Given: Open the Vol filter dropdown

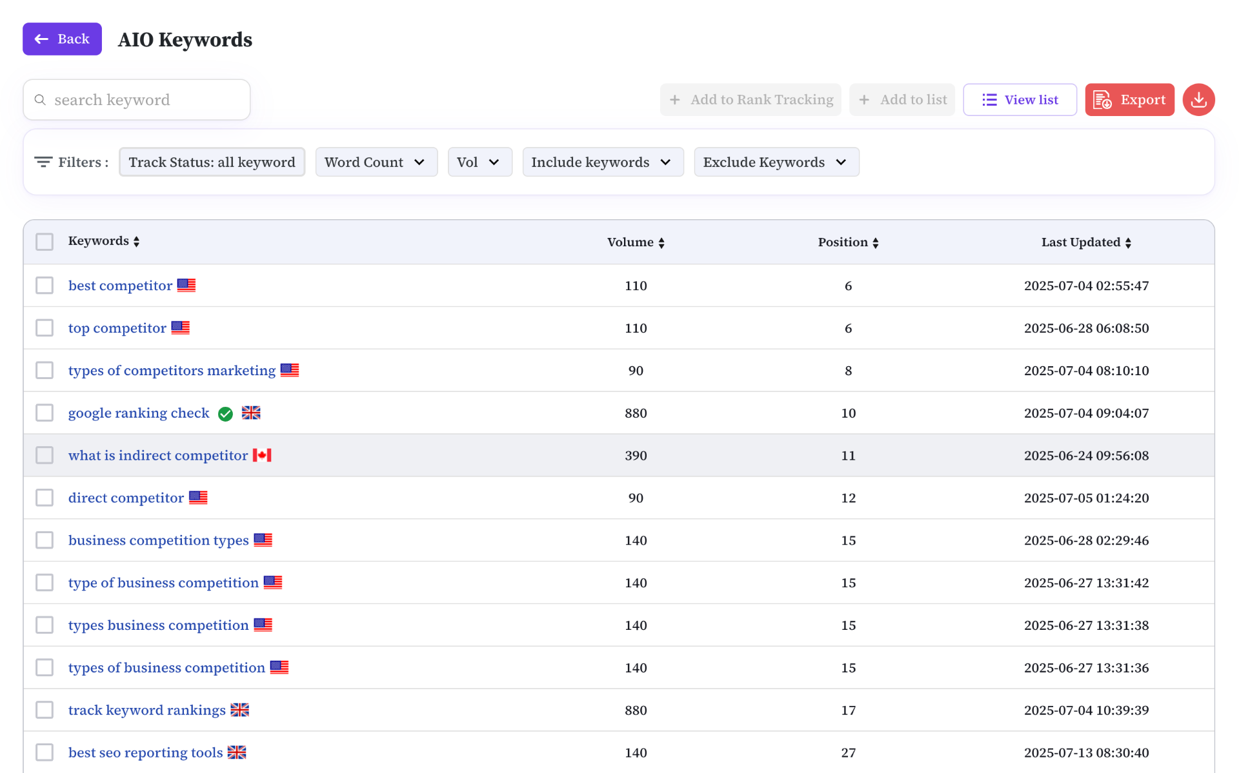Looking at the screenshot, I should 479,162.
